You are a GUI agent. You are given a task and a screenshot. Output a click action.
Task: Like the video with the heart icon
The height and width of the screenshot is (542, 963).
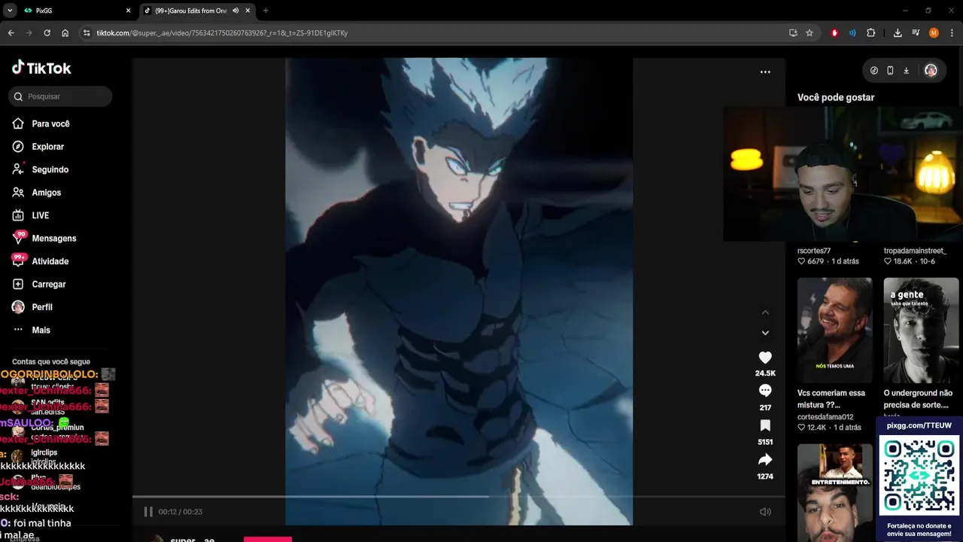click(765, 358)
